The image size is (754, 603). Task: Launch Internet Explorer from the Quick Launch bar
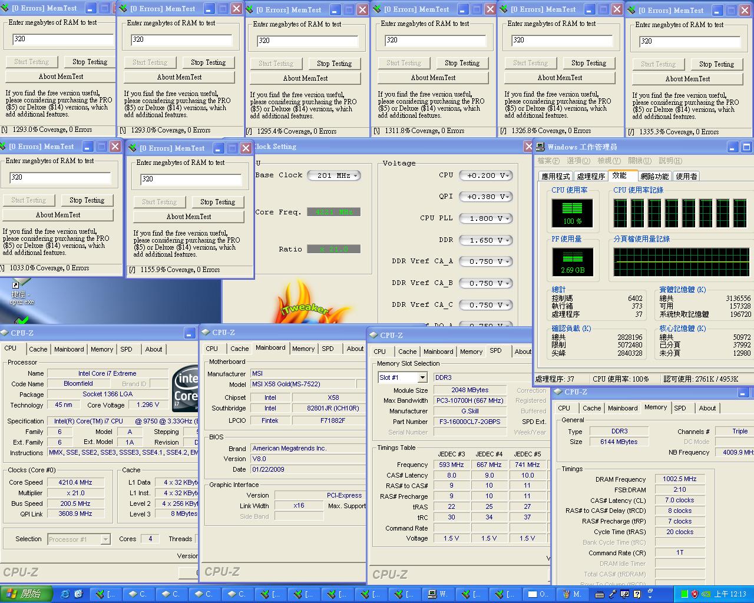tap(65, 594)
